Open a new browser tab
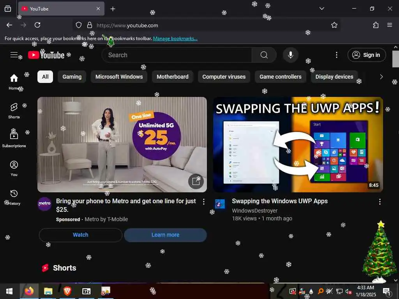399x299 pixels. [x=113, y=9]
